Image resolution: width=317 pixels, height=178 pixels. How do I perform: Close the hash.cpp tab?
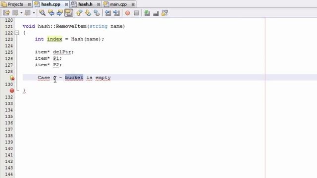pyautogui.click(x=66, y=4)
